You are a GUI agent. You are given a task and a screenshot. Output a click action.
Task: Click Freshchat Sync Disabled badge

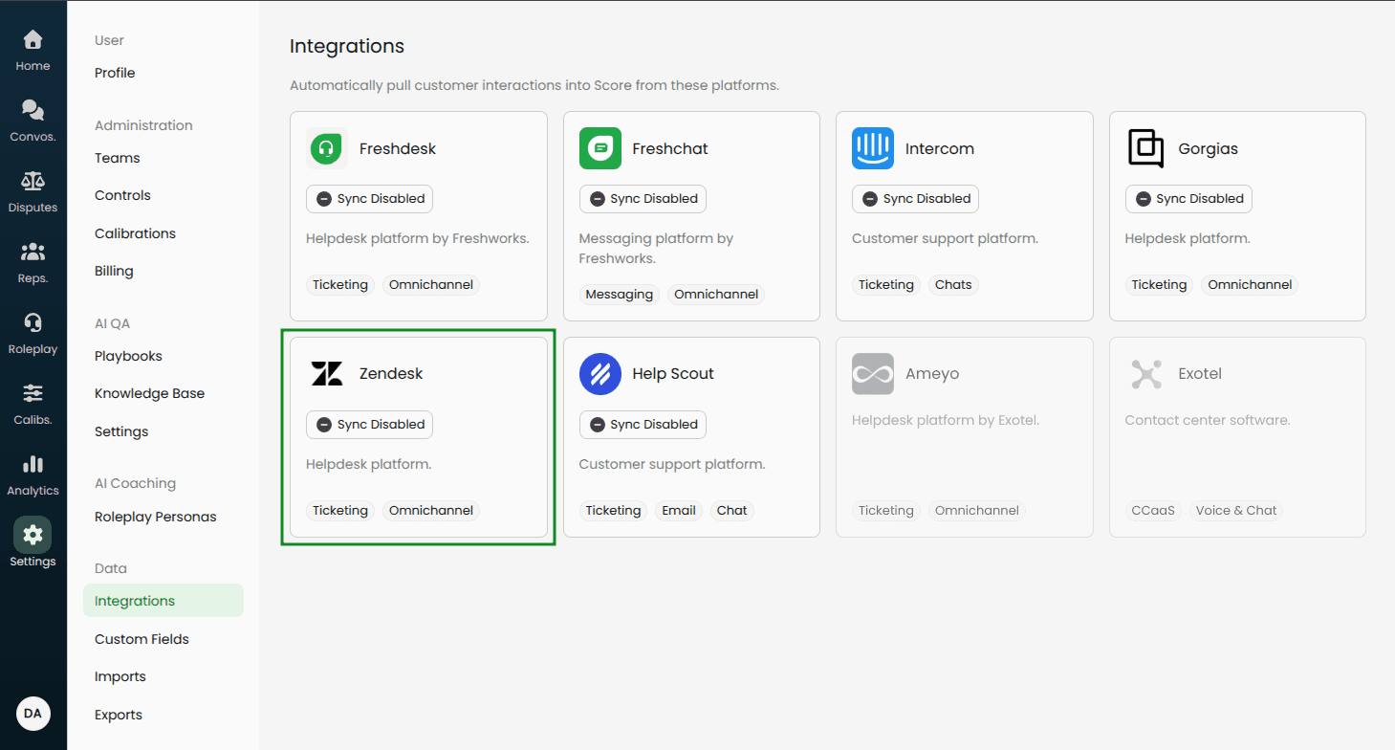(643, 199)
